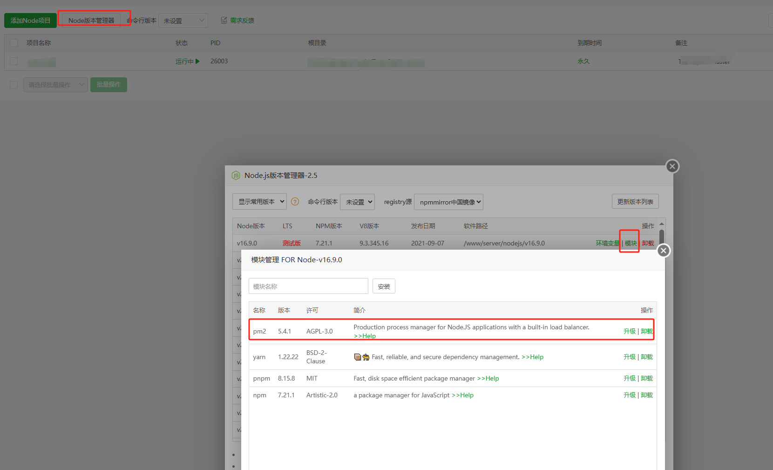Click the Artistic-2.0 license cell
Image resolution: width=773 pixels, height=470 pixels.
pos(322,395)
